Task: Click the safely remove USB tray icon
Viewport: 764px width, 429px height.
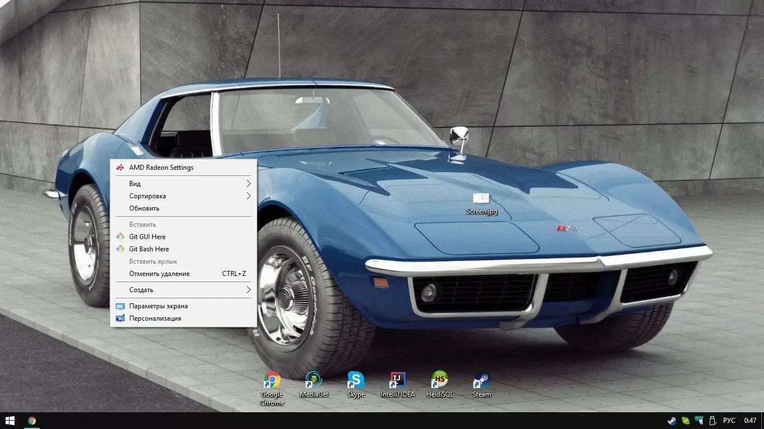Action: point(713,421)
